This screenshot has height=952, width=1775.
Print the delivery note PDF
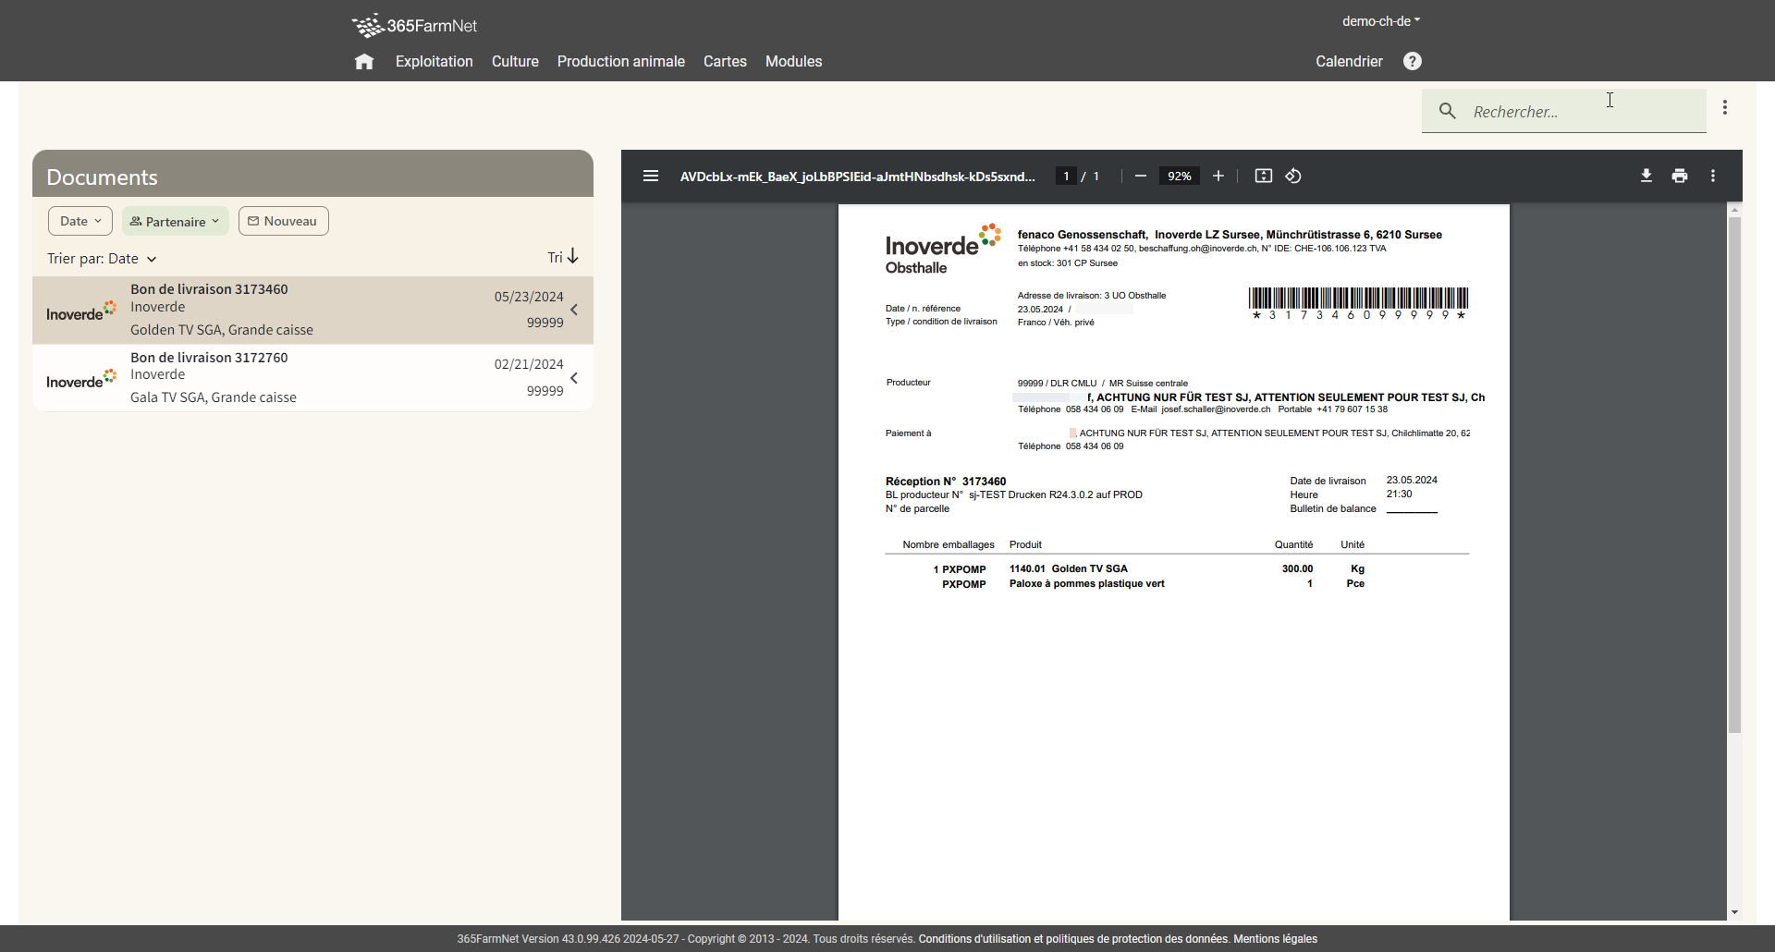1680,176
